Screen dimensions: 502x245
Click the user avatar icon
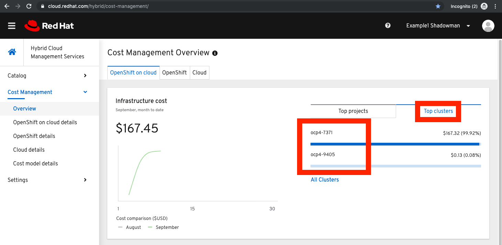tap(488, 26)
